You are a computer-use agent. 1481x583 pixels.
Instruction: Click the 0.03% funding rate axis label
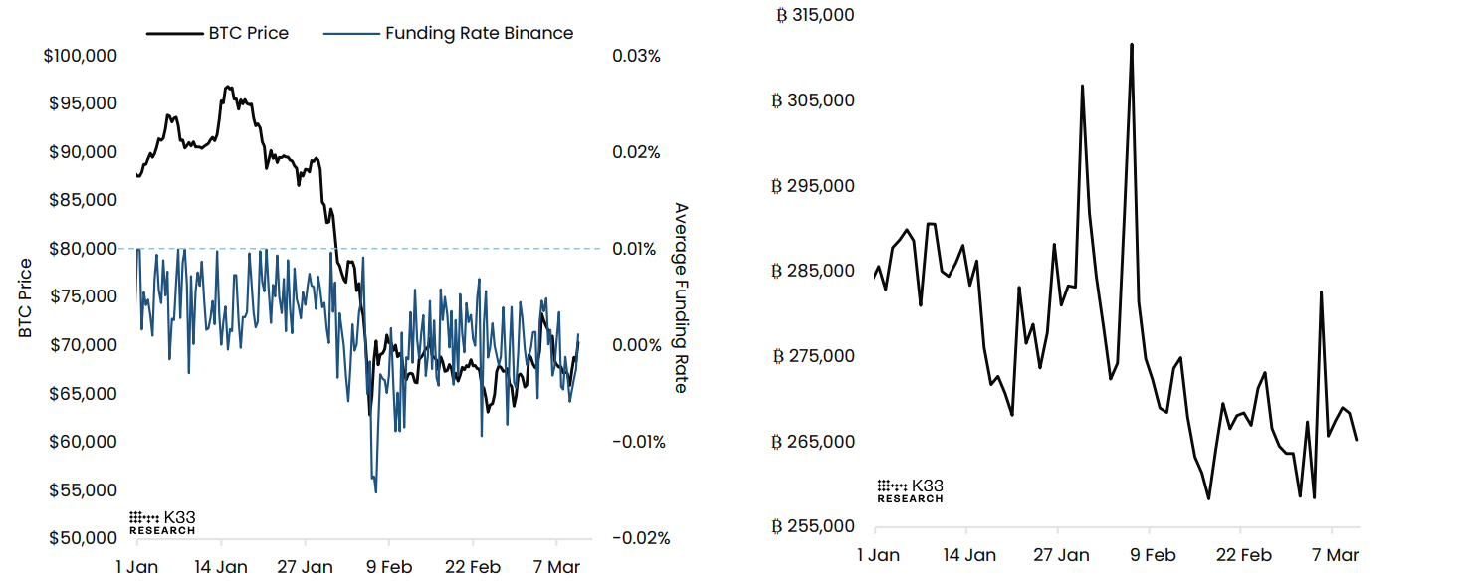point(636,56)
